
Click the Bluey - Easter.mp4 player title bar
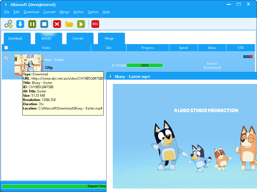coord(182,77)
